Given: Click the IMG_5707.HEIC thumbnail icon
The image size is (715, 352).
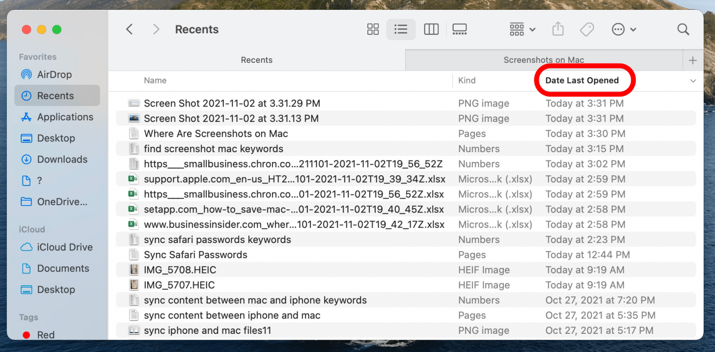Looking at the screenshot, I should click(x=134, y=285).
